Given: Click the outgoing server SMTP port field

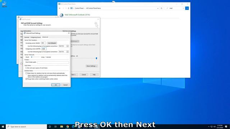Looking at the screenshot, I should [44, 49].
